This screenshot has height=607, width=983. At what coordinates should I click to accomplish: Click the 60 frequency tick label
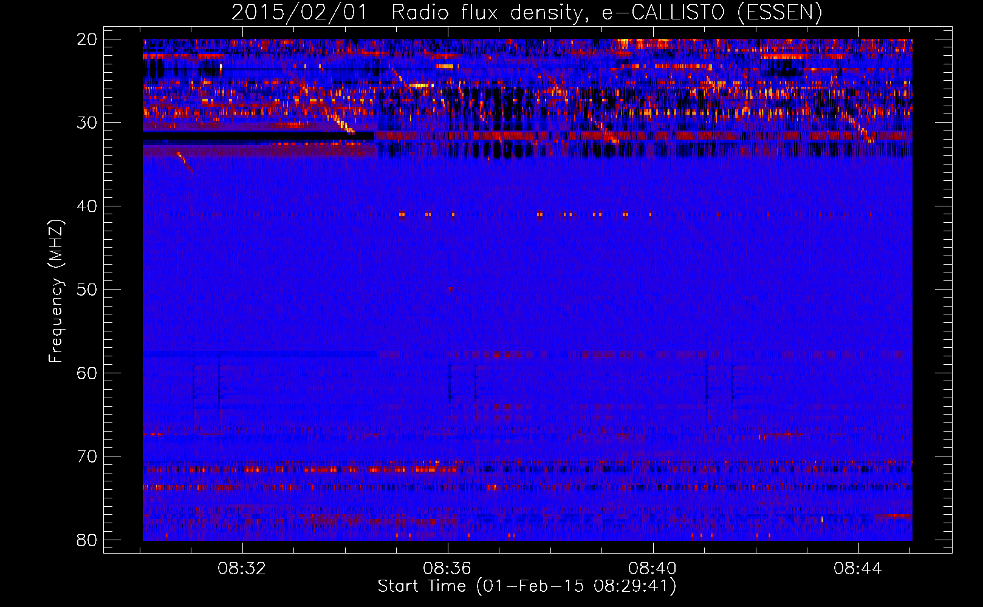[87, 373]
